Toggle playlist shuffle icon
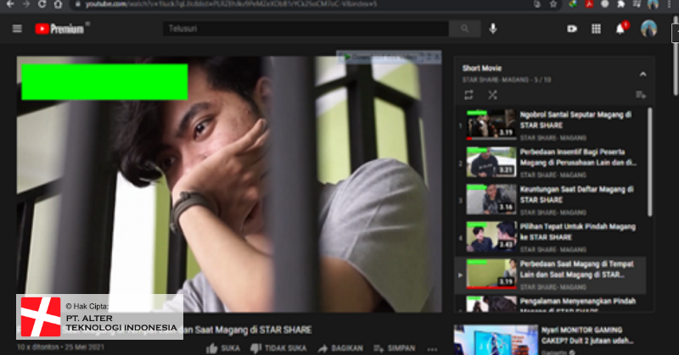Viewport: 679px width, 355px height. 492,95
